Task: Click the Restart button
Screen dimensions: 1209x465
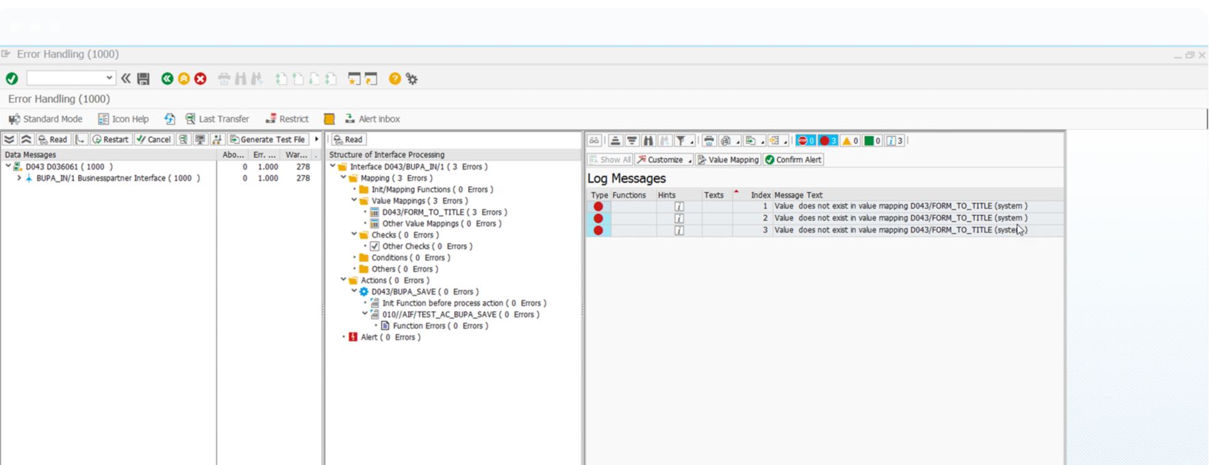Action: 110,139
